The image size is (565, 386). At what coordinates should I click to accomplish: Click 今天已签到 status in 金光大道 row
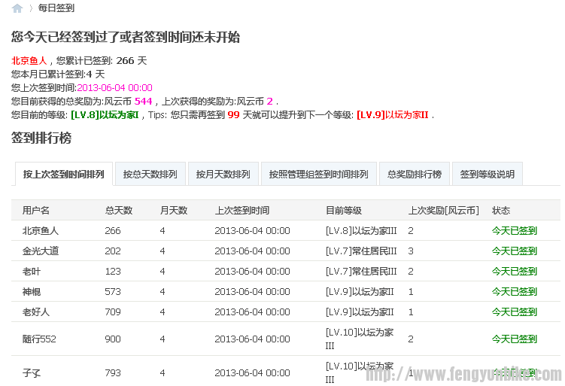click(515, 251)
